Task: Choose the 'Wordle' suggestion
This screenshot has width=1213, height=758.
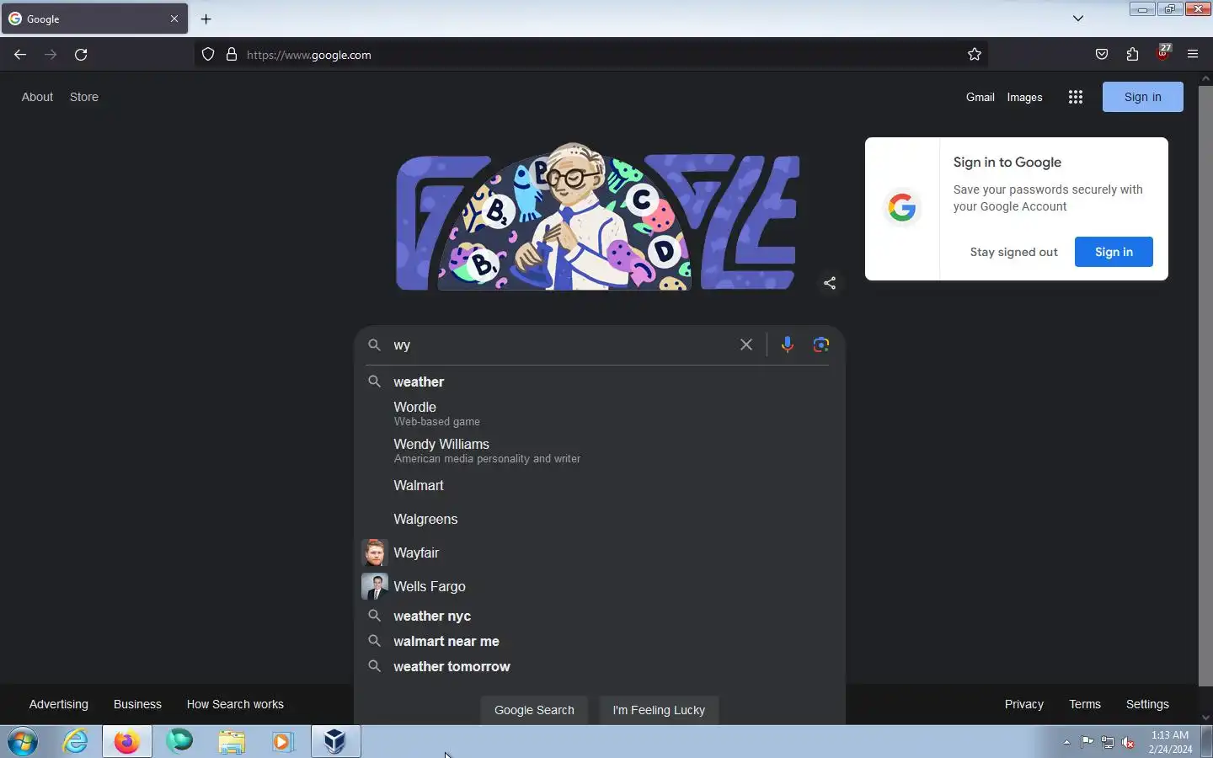Action: (599, 413)
